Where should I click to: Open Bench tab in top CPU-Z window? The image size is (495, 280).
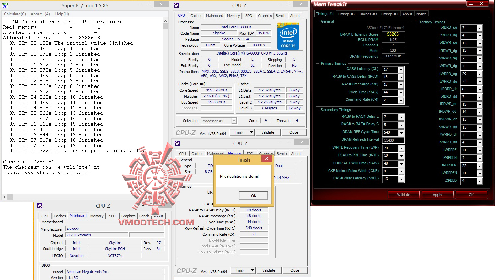click(281, 16)
